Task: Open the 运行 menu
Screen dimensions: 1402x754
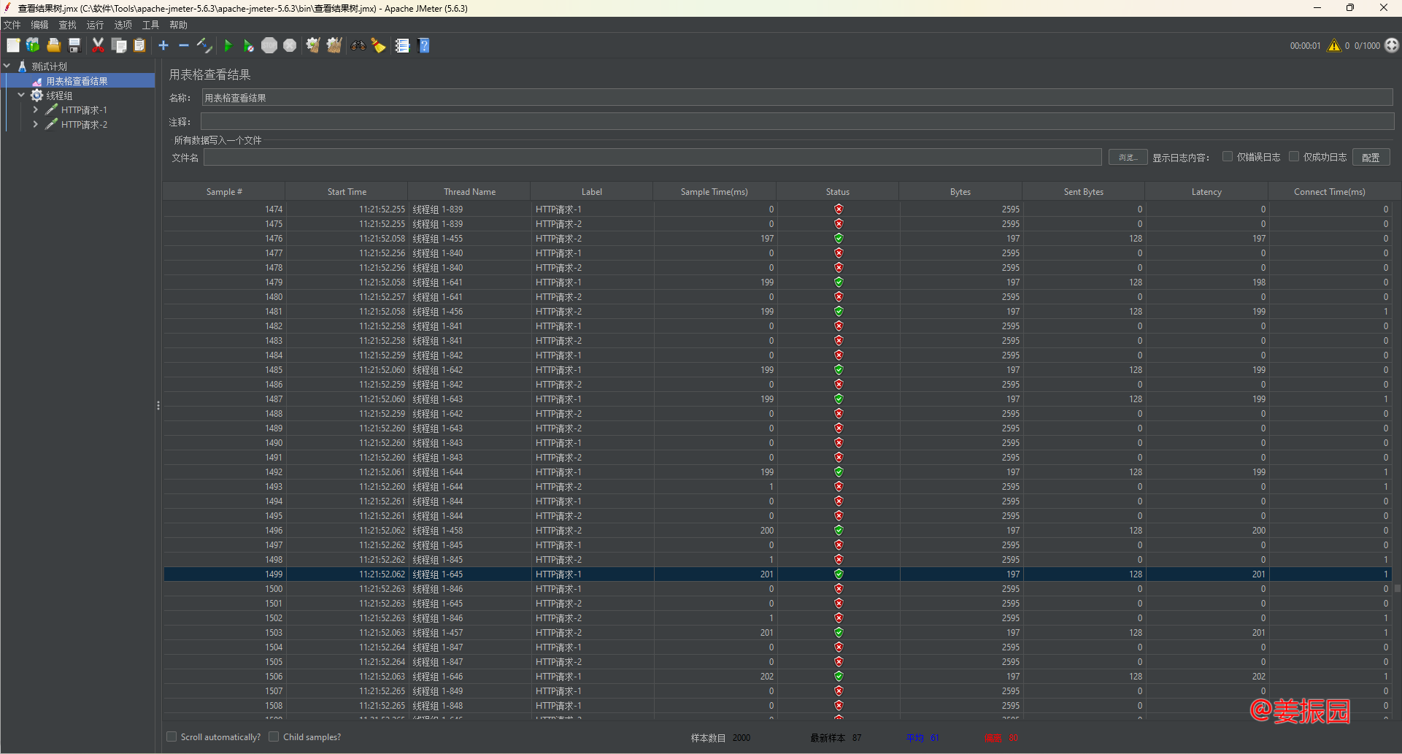Action: (95, 25)
